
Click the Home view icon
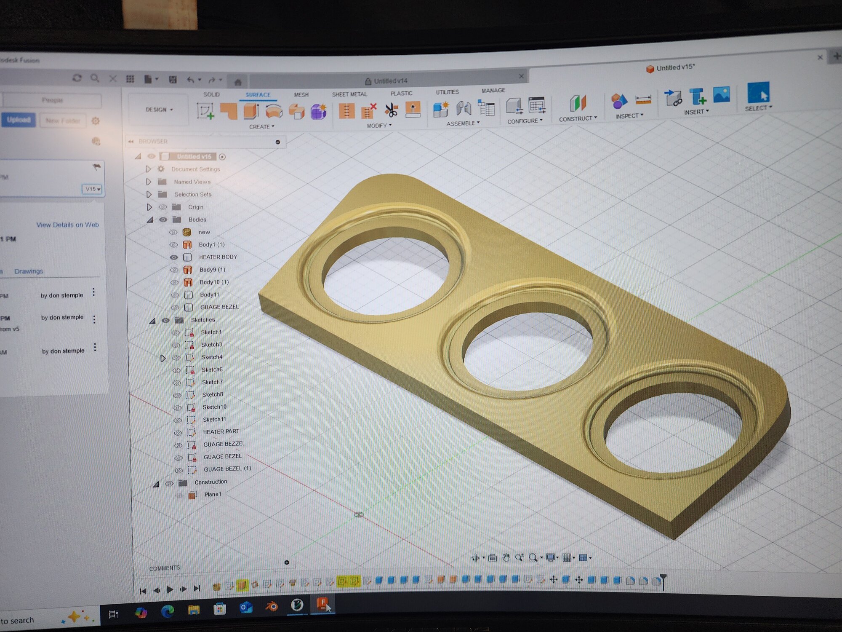click(x=238, y=82)
